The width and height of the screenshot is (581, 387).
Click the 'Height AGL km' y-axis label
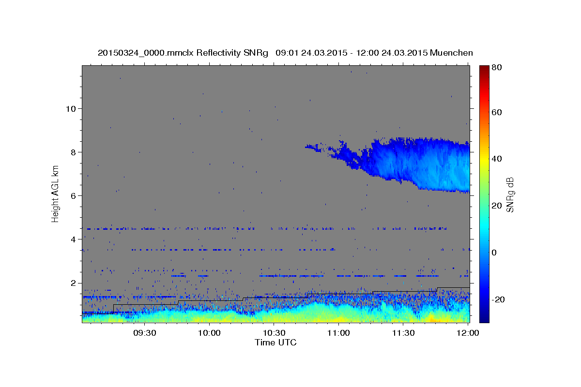[55, 194]
